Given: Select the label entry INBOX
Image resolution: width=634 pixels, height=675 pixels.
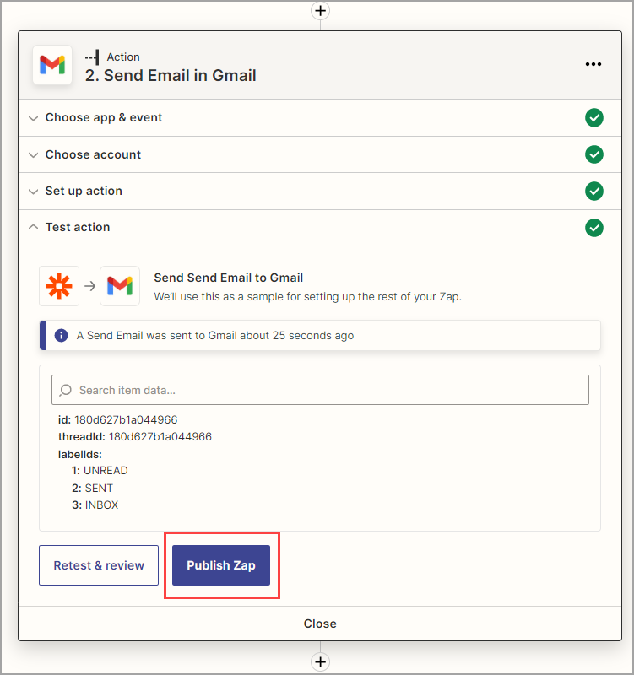Looking at the screenshot, I should point(101,505).
